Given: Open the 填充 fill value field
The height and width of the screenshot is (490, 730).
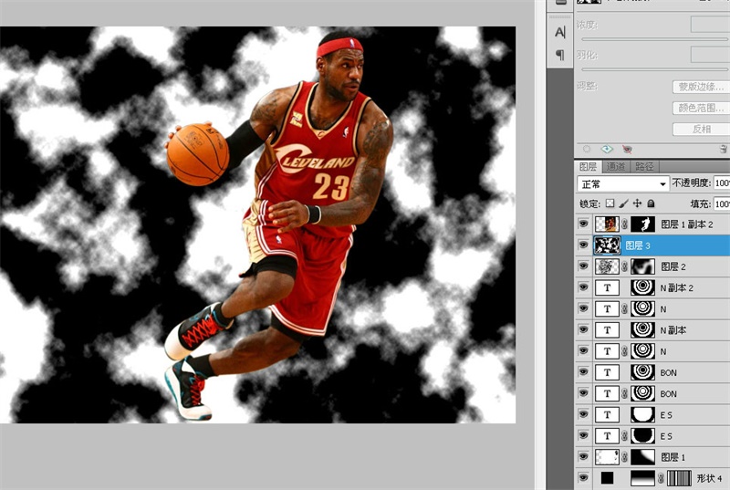Looking at the screenshot, I should (x=722, y=203).
